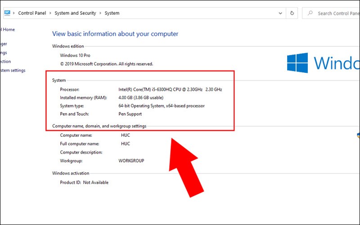Select the System breadcrumb item

112,13
